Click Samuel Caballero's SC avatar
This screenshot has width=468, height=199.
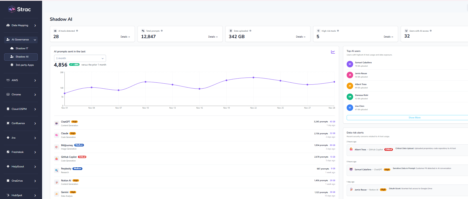click(x=350, y=64)
